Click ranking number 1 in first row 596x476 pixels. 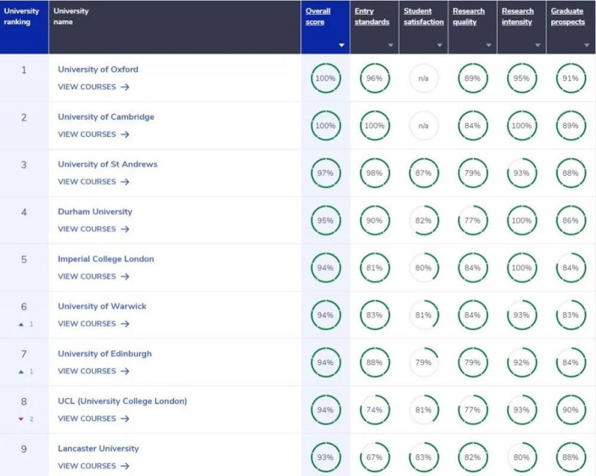pos(24,70)
